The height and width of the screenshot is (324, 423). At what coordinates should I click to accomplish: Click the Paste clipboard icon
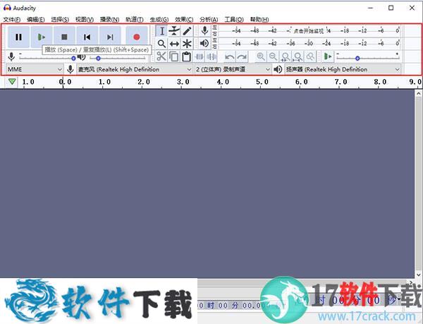186,56
